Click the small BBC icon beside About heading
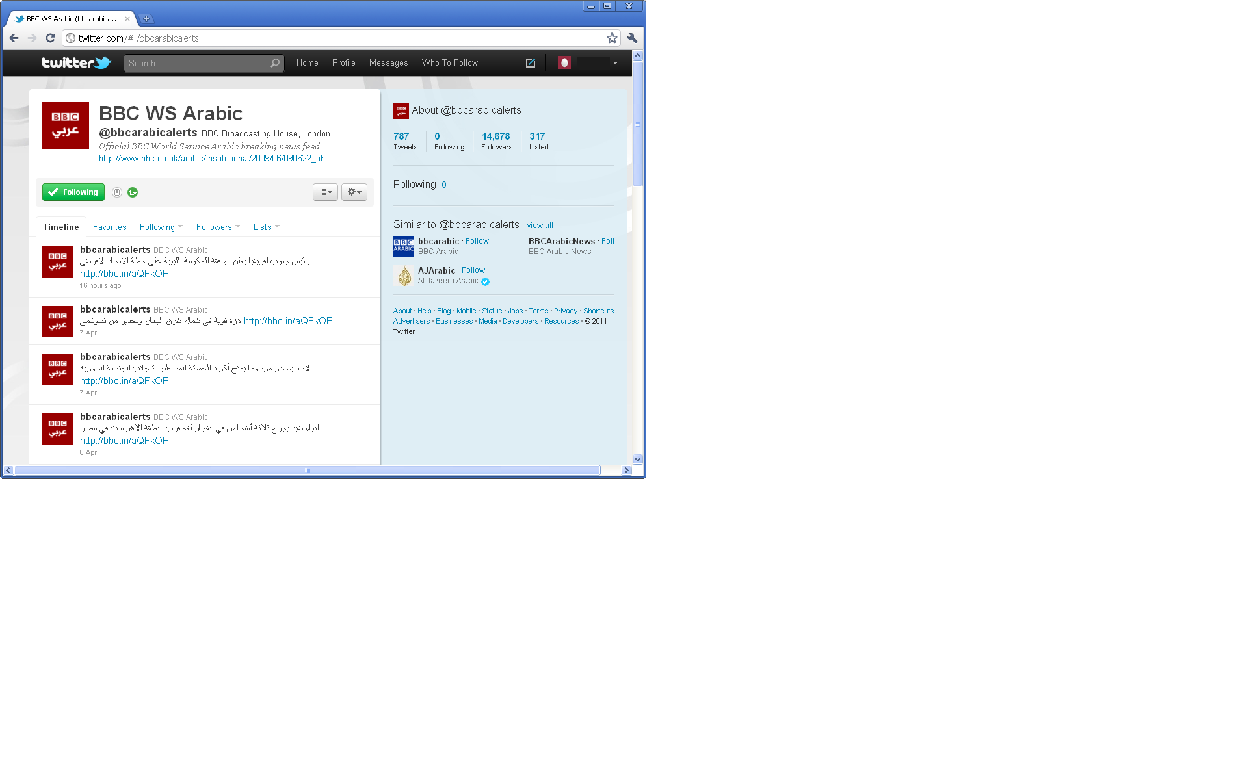This screenshot has height=780, width=1251. pos(401,111)
